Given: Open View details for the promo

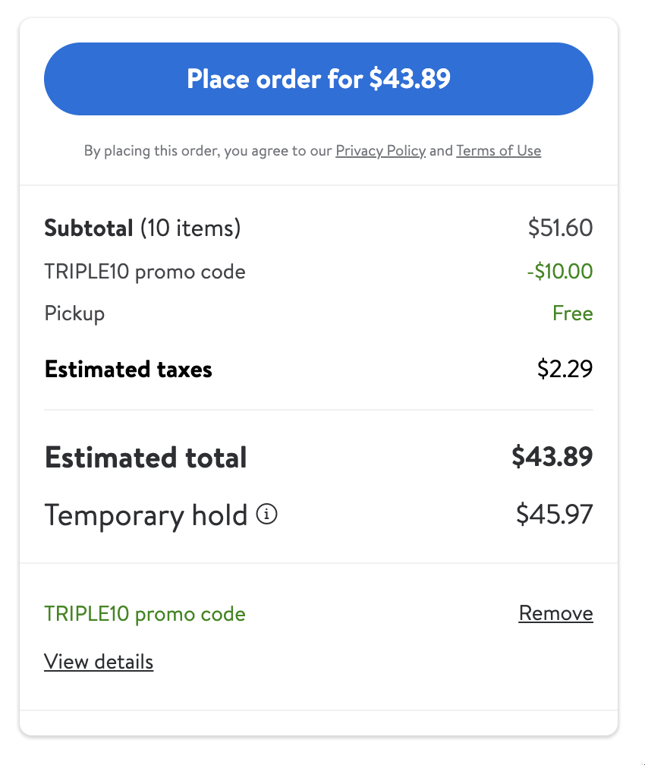Looking at the screenshot, I should pos(99,662).
